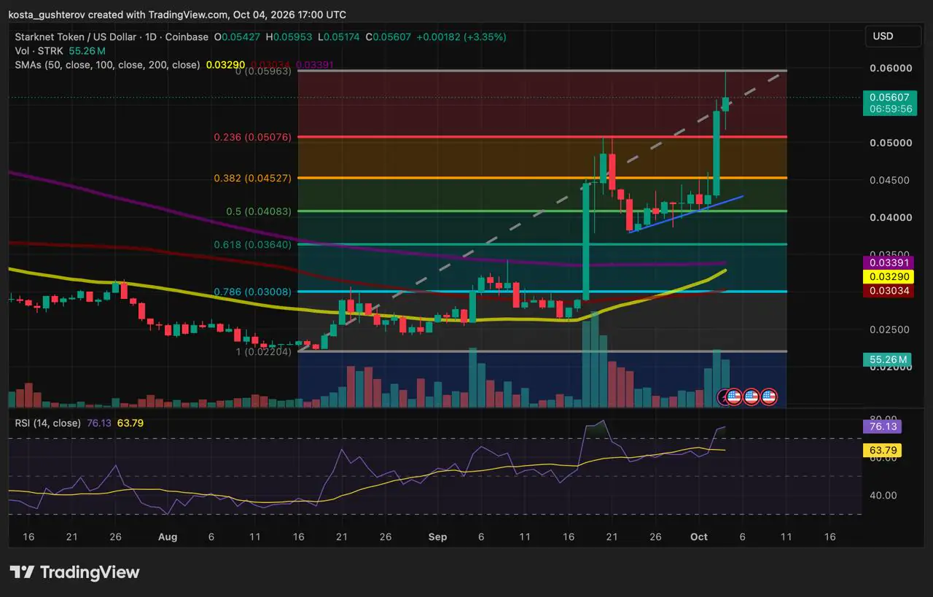The height and width of the screenshot is (597, 933).
Task: Click the RSI (14, close) legend label
Action: click(x=49, y=422)
